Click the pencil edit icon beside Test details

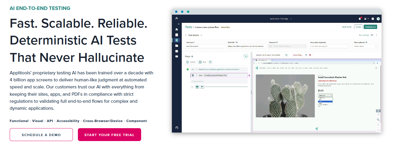pos(201,35)
